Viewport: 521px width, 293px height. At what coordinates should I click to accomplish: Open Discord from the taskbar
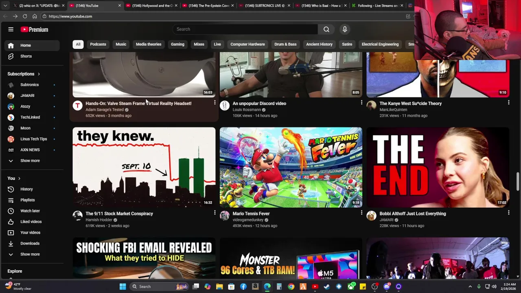coord(387,286)
